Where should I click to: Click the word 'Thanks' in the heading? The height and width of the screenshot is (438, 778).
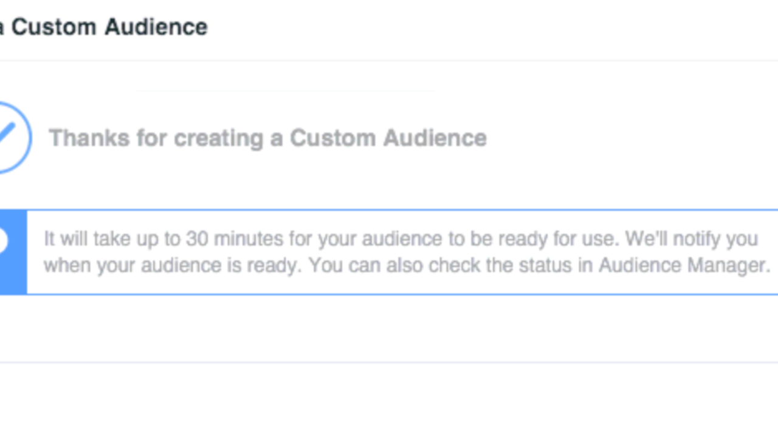click(89, 138)
